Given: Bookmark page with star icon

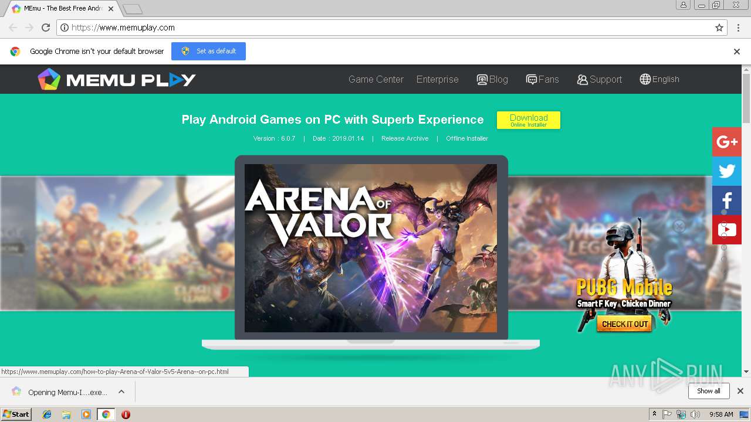Looking at the screenshot, I should pos(719,28).
